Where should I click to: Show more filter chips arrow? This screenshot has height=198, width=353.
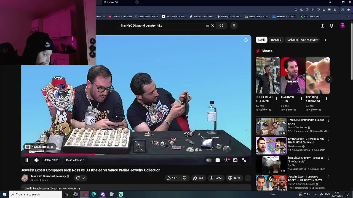[x=325, y=40]
